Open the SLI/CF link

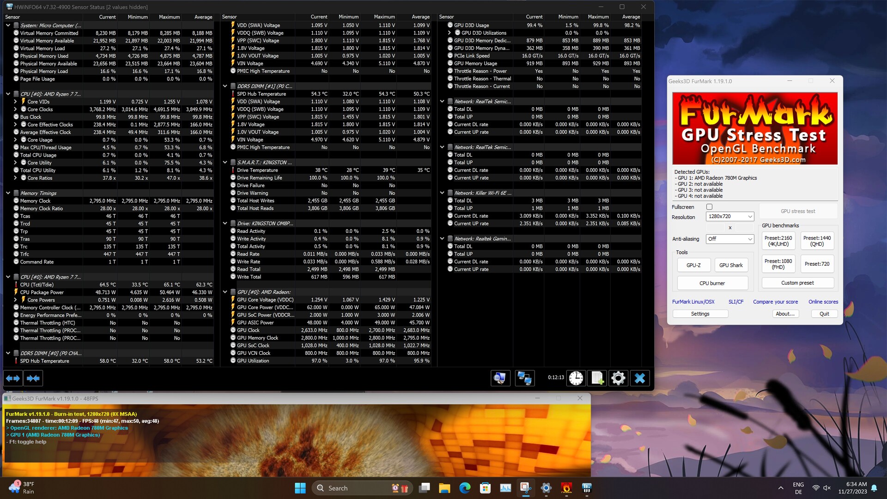coord(736,302)
